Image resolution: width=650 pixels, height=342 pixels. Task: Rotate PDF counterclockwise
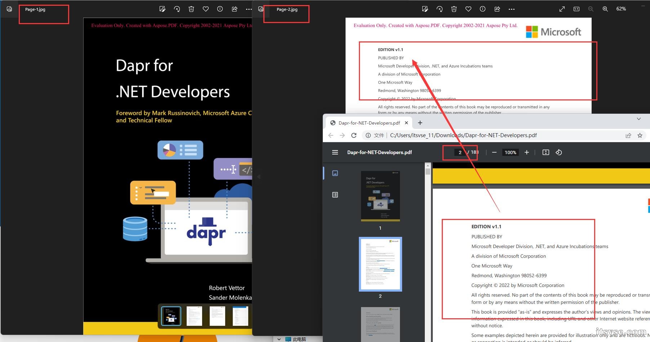(x=559, y=152)
